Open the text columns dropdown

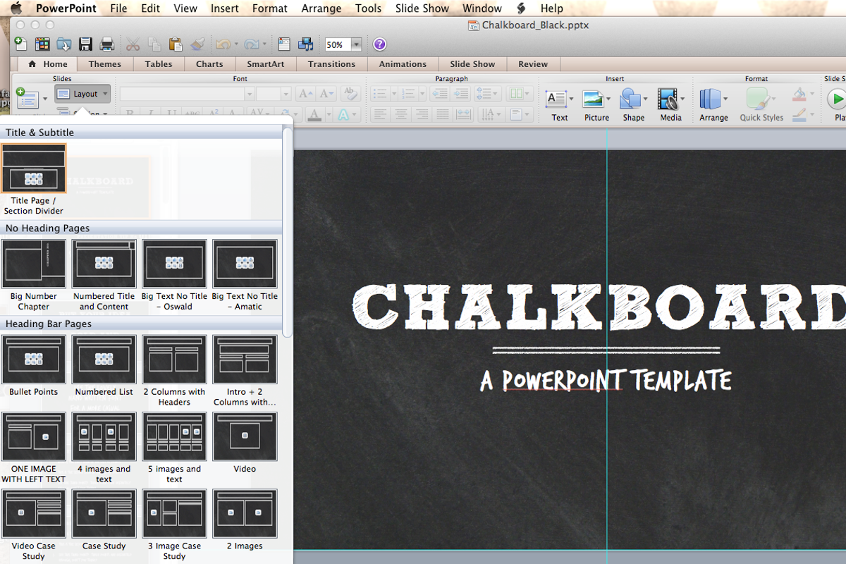(520, 94)
